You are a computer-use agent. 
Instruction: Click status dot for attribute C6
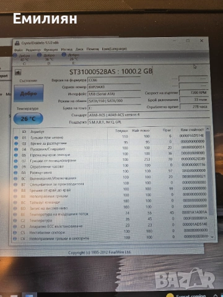click(x=14, y=239)
